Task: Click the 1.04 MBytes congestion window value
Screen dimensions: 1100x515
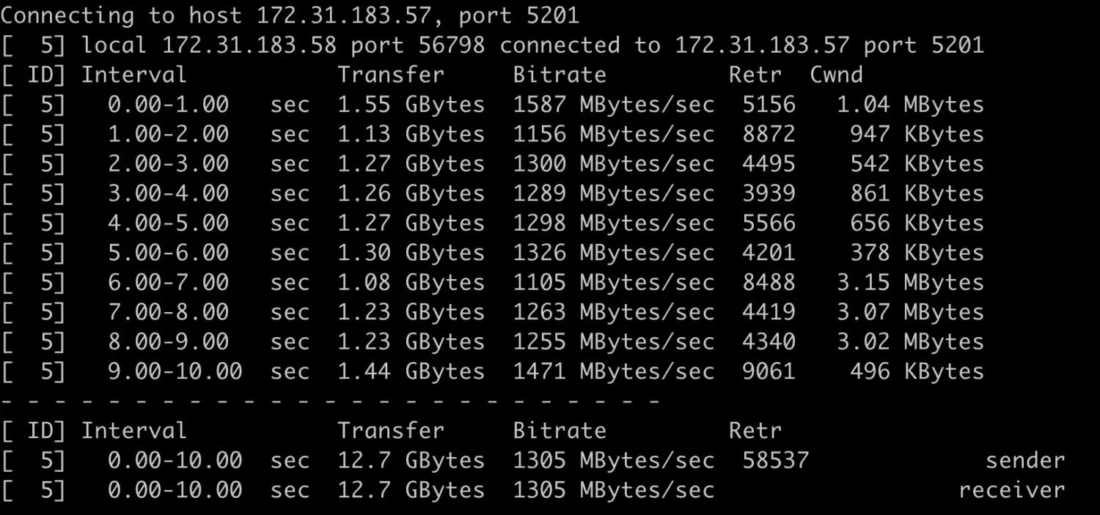Action: tap(910, 105)
